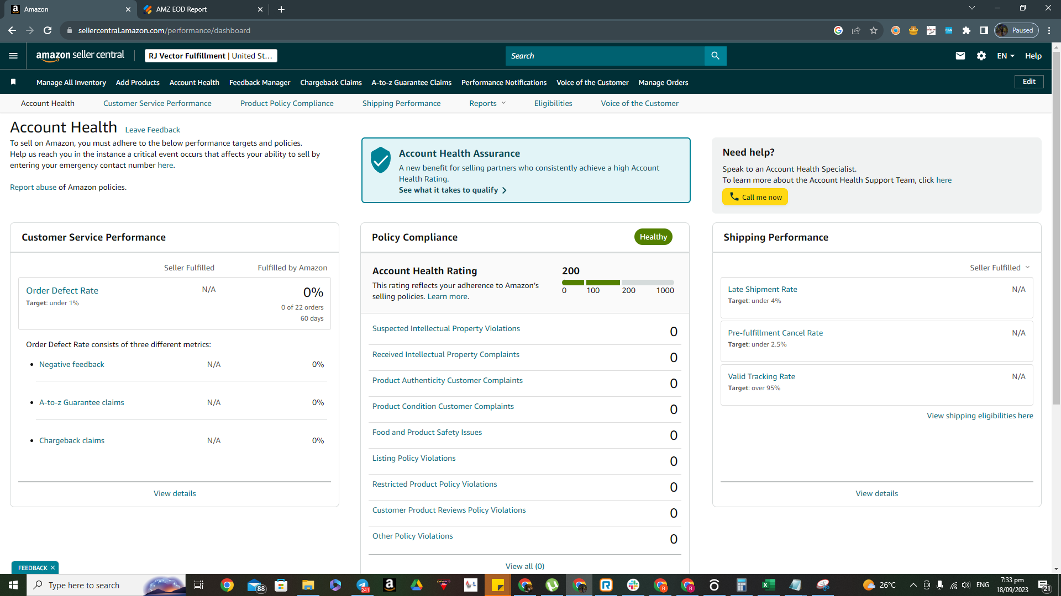Click the Help link in header
This screenshot has height=596, width=1061.
[x=1033, y=56]
